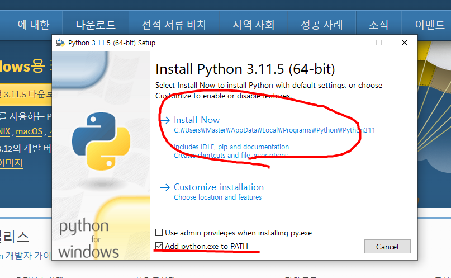Click the Customize installation arrow icon
Screen dimensions: 451x278
[x=165, y=187]
